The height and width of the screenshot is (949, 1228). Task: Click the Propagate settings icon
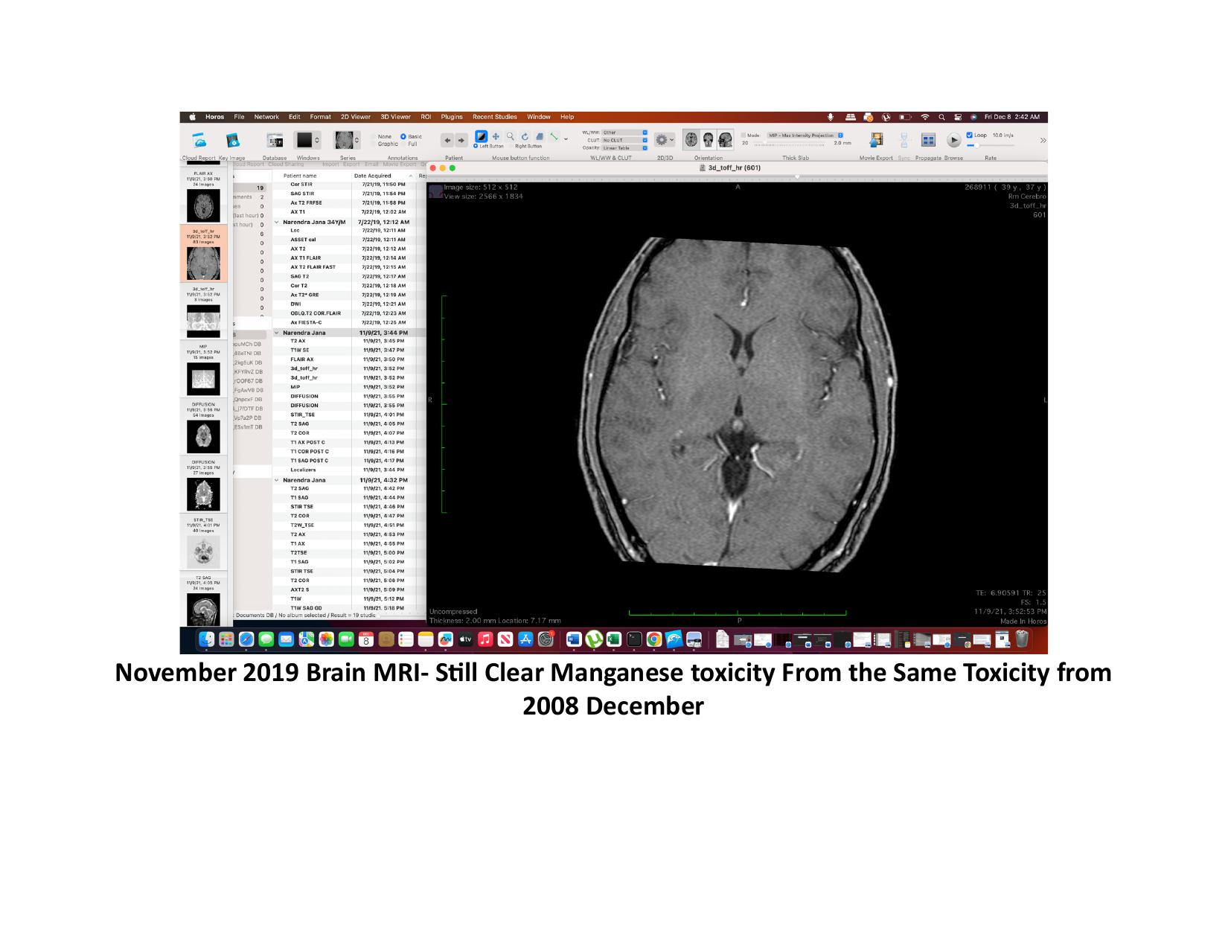pyautogui.click(x=928, y=140)
